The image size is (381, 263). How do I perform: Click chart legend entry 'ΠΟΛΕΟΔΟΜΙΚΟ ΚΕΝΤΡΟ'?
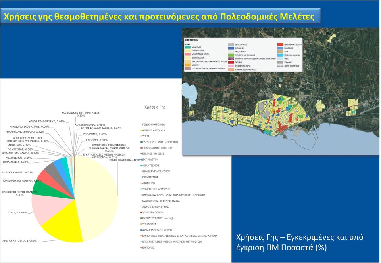point(156,148)
